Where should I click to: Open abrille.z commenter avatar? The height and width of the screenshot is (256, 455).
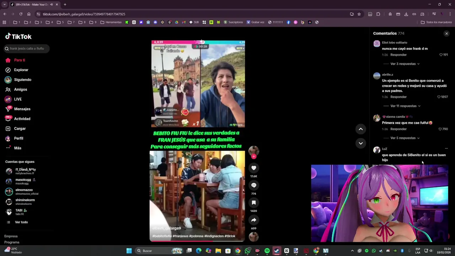tap(376, 76)
